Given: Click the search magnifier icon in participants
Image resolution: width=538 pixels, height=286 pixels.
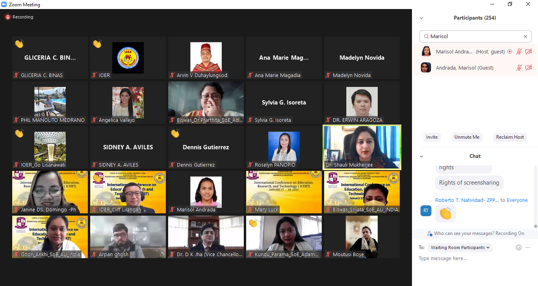Looking at the screenshot, I should coord(426,37).
